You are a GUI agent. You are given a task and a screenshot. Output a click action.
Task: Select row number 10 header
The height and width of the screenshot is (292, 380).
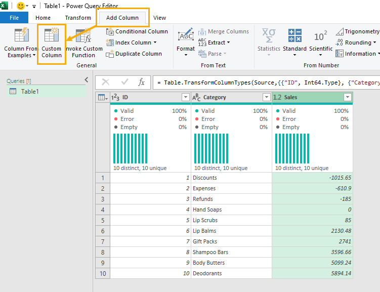tap(103, 274)
